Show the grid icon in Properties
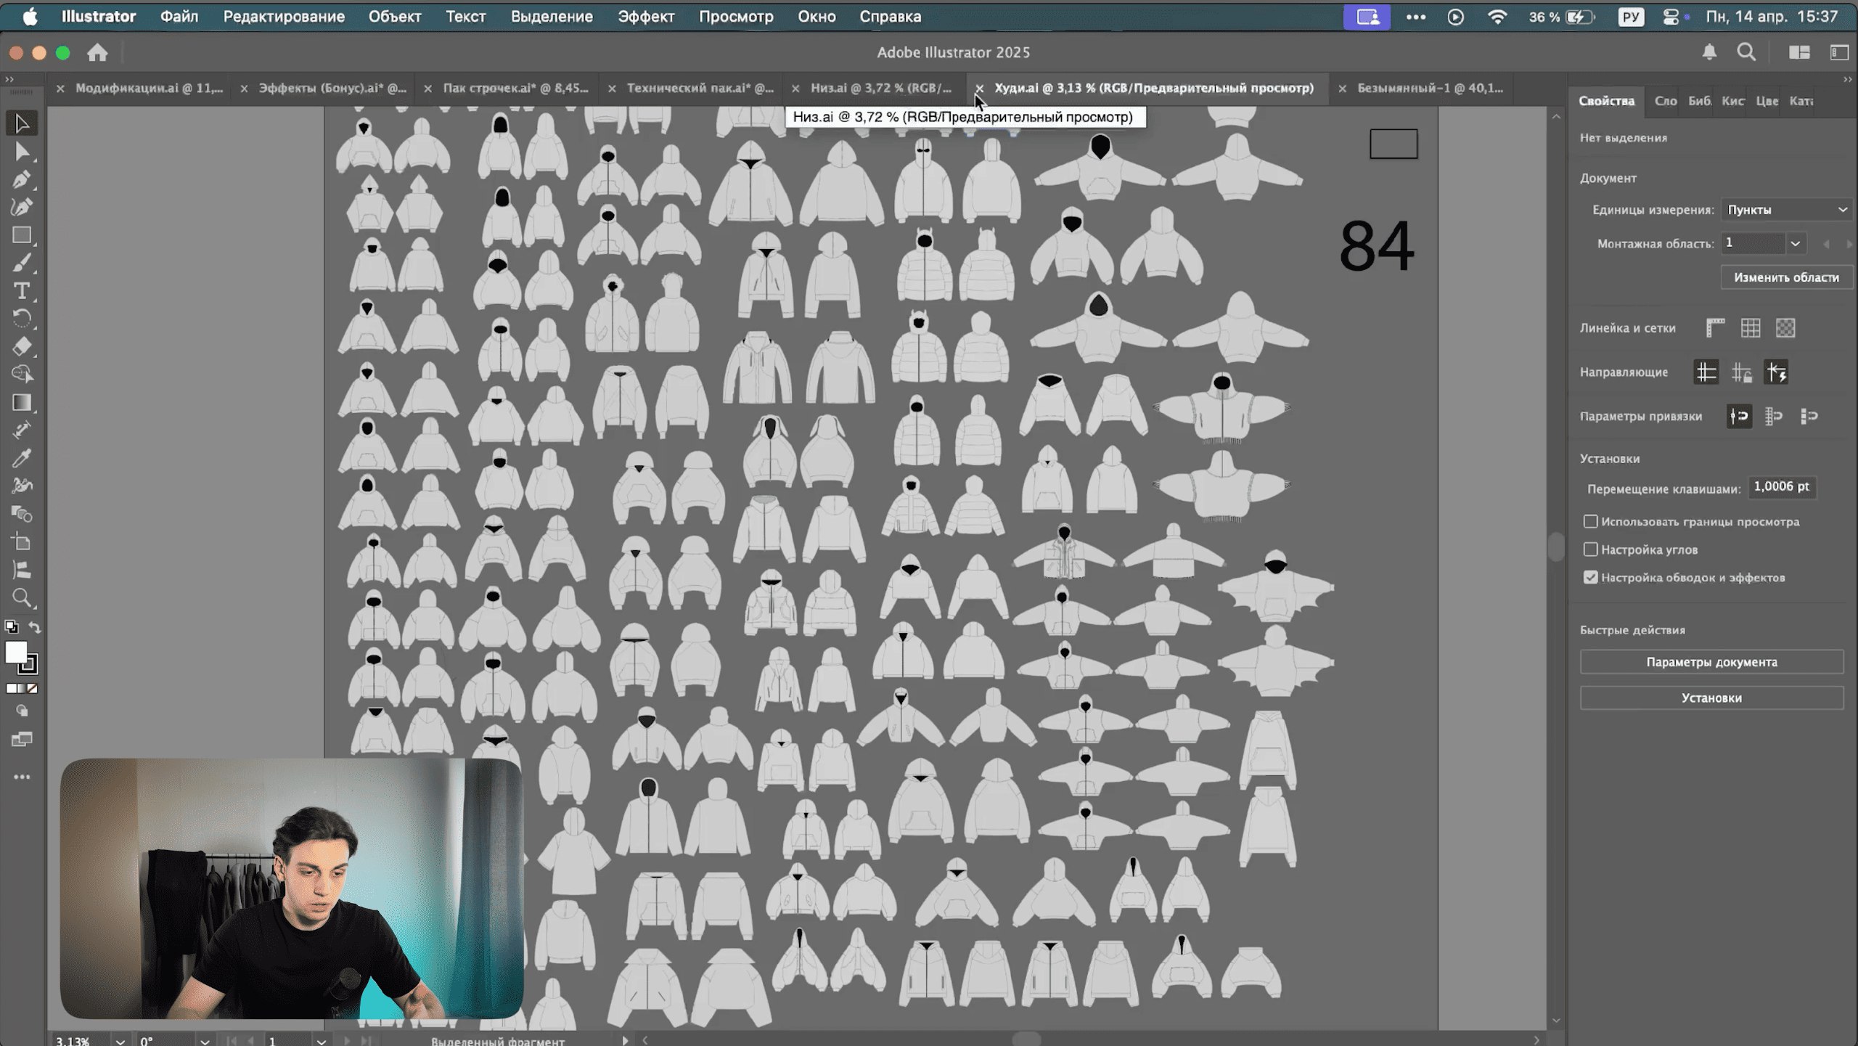This screenshot has width=1858, height=1046. click(x=1750, y=328)
